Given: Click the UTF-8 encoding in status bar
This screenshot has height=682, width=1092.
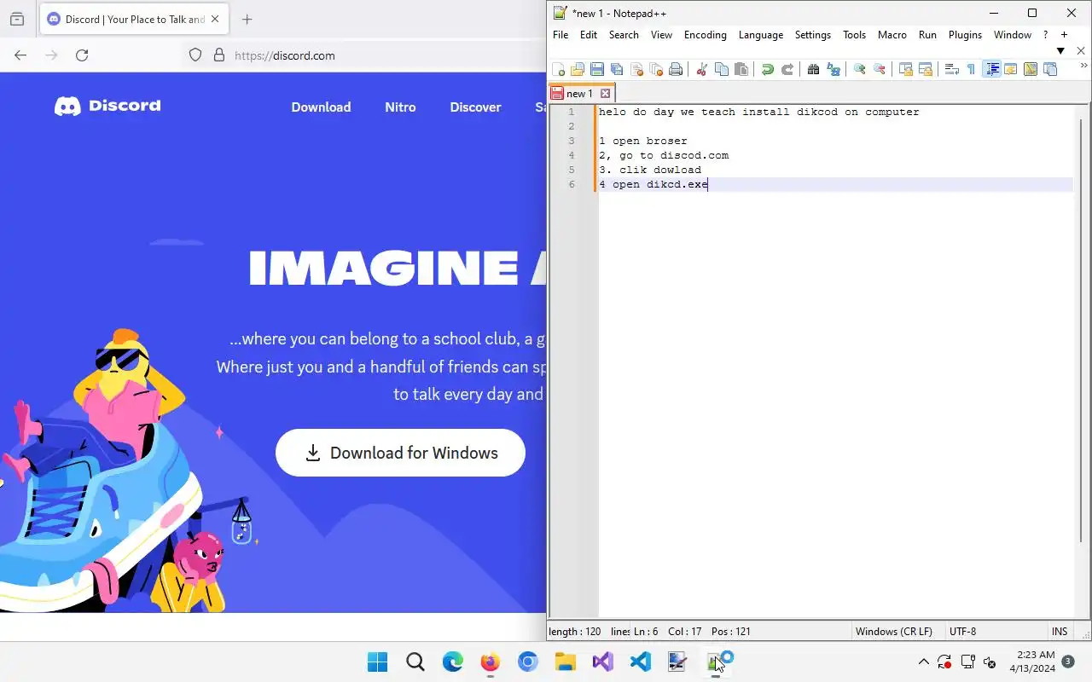Looking at the screenshot, I should (x=962, y=632).
